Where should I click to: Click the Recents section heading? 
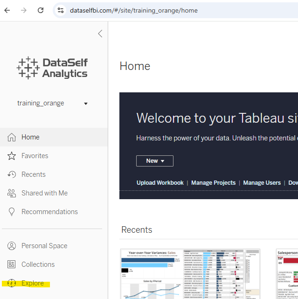[137, 230]
